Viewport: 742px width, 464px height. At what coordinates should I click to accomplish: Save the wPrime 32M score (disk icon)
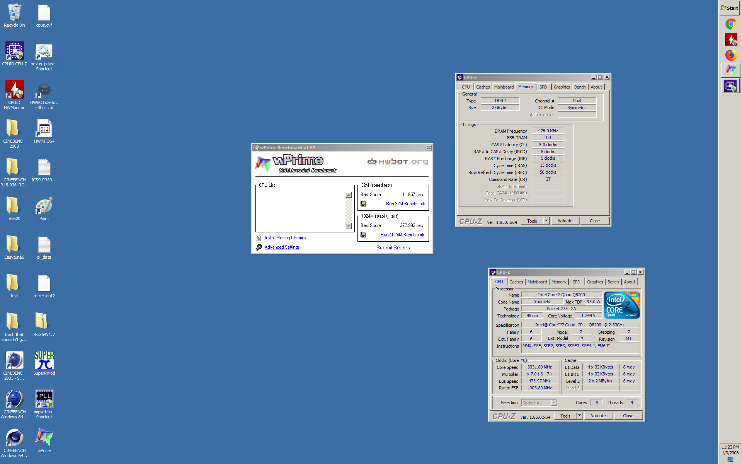click(363, 204)
